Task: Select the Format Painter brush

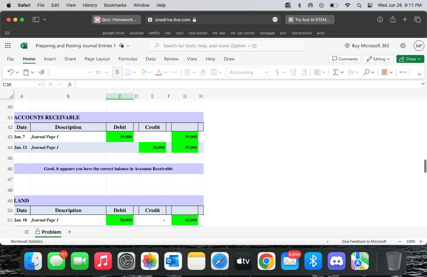Action: [42, 72]
